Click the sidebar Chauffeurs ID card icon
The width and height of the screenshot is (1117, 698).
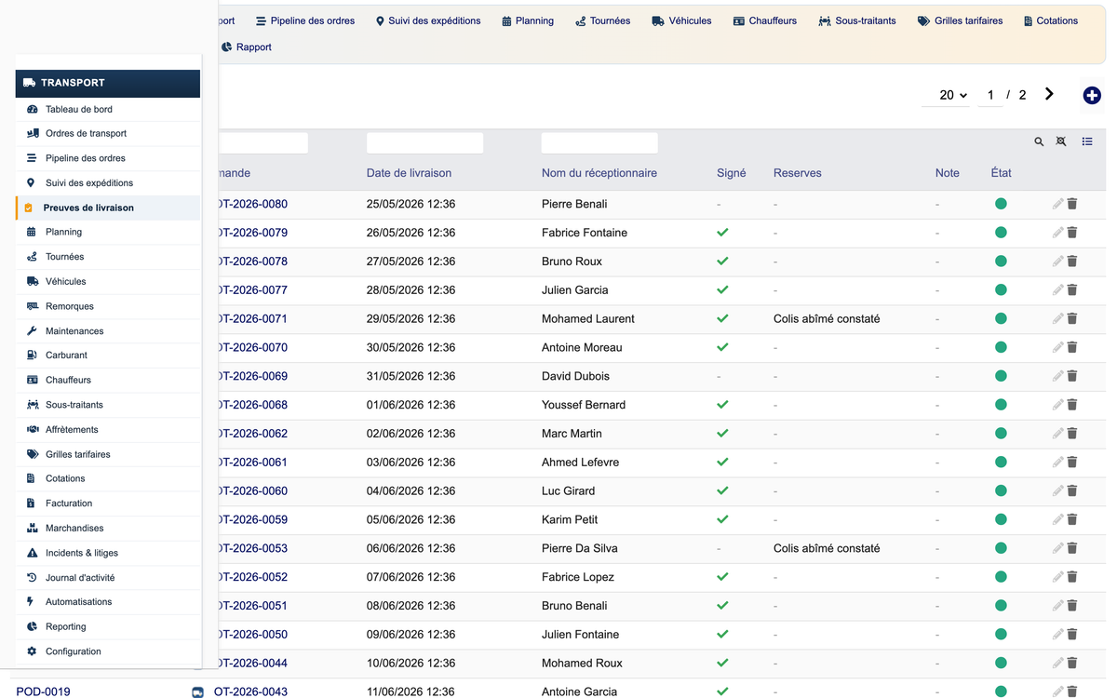(32, 381)
